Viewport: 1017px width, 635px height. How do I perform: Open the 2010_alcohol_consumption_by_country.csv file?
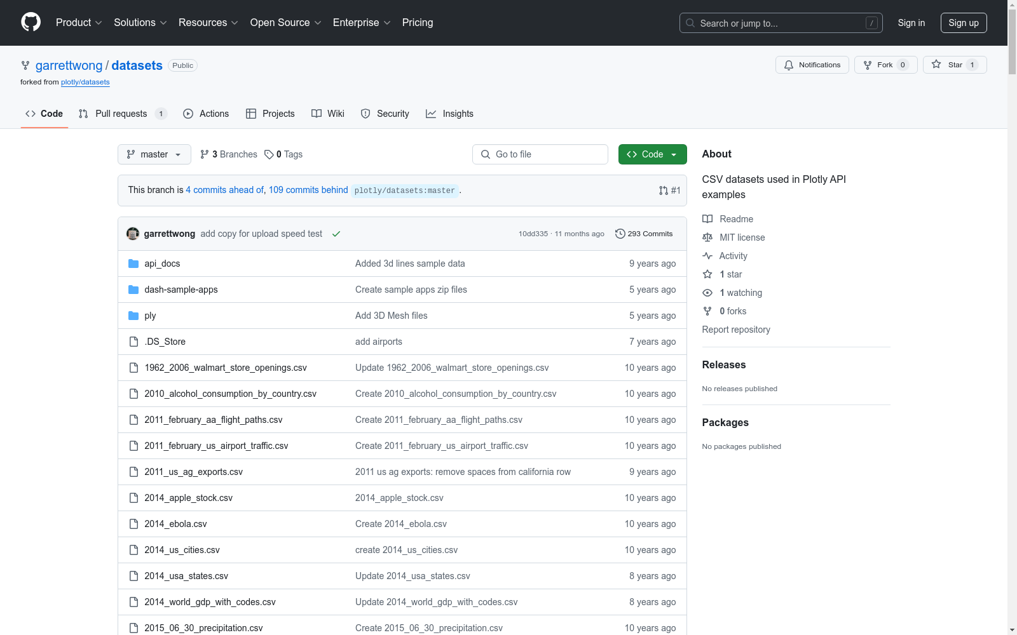click(230, 394)
